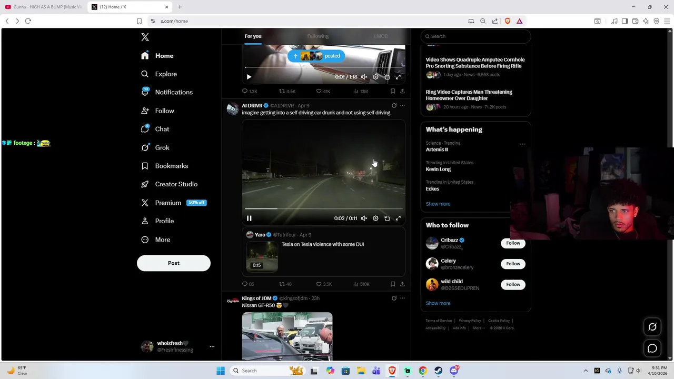Open account menu dots beside whoisfresh
The height and width of the screenshot is (379, 674).
click(212, 346)
